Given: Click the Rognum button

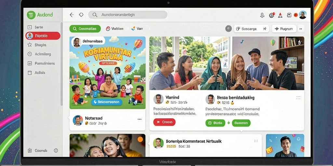Looking at the screenshot, I should 284,29.
